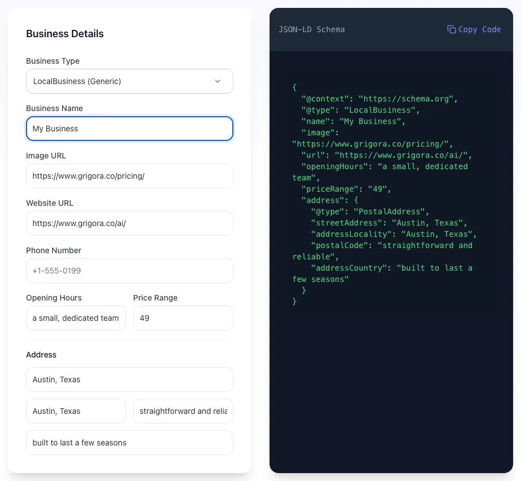Click the 'Website URL' label
This screenshot has height=481, width=521.
pos(50,203)
